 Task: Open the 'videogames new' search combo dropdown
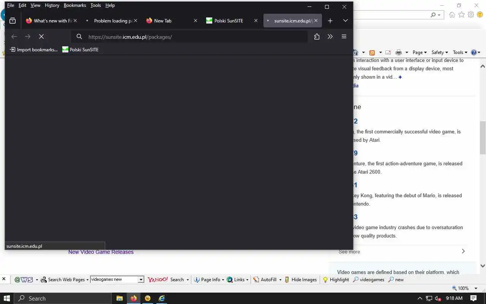coord(141,280)
